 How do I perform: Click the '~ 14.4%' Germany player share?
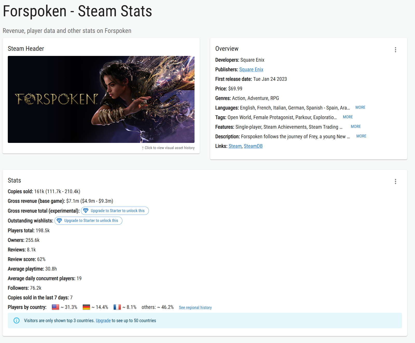pyautogui.click(x=100, y=307)
